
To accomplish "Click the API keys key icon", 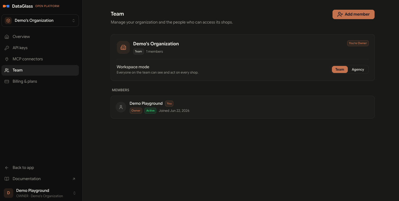I will (x=7, y=48).
